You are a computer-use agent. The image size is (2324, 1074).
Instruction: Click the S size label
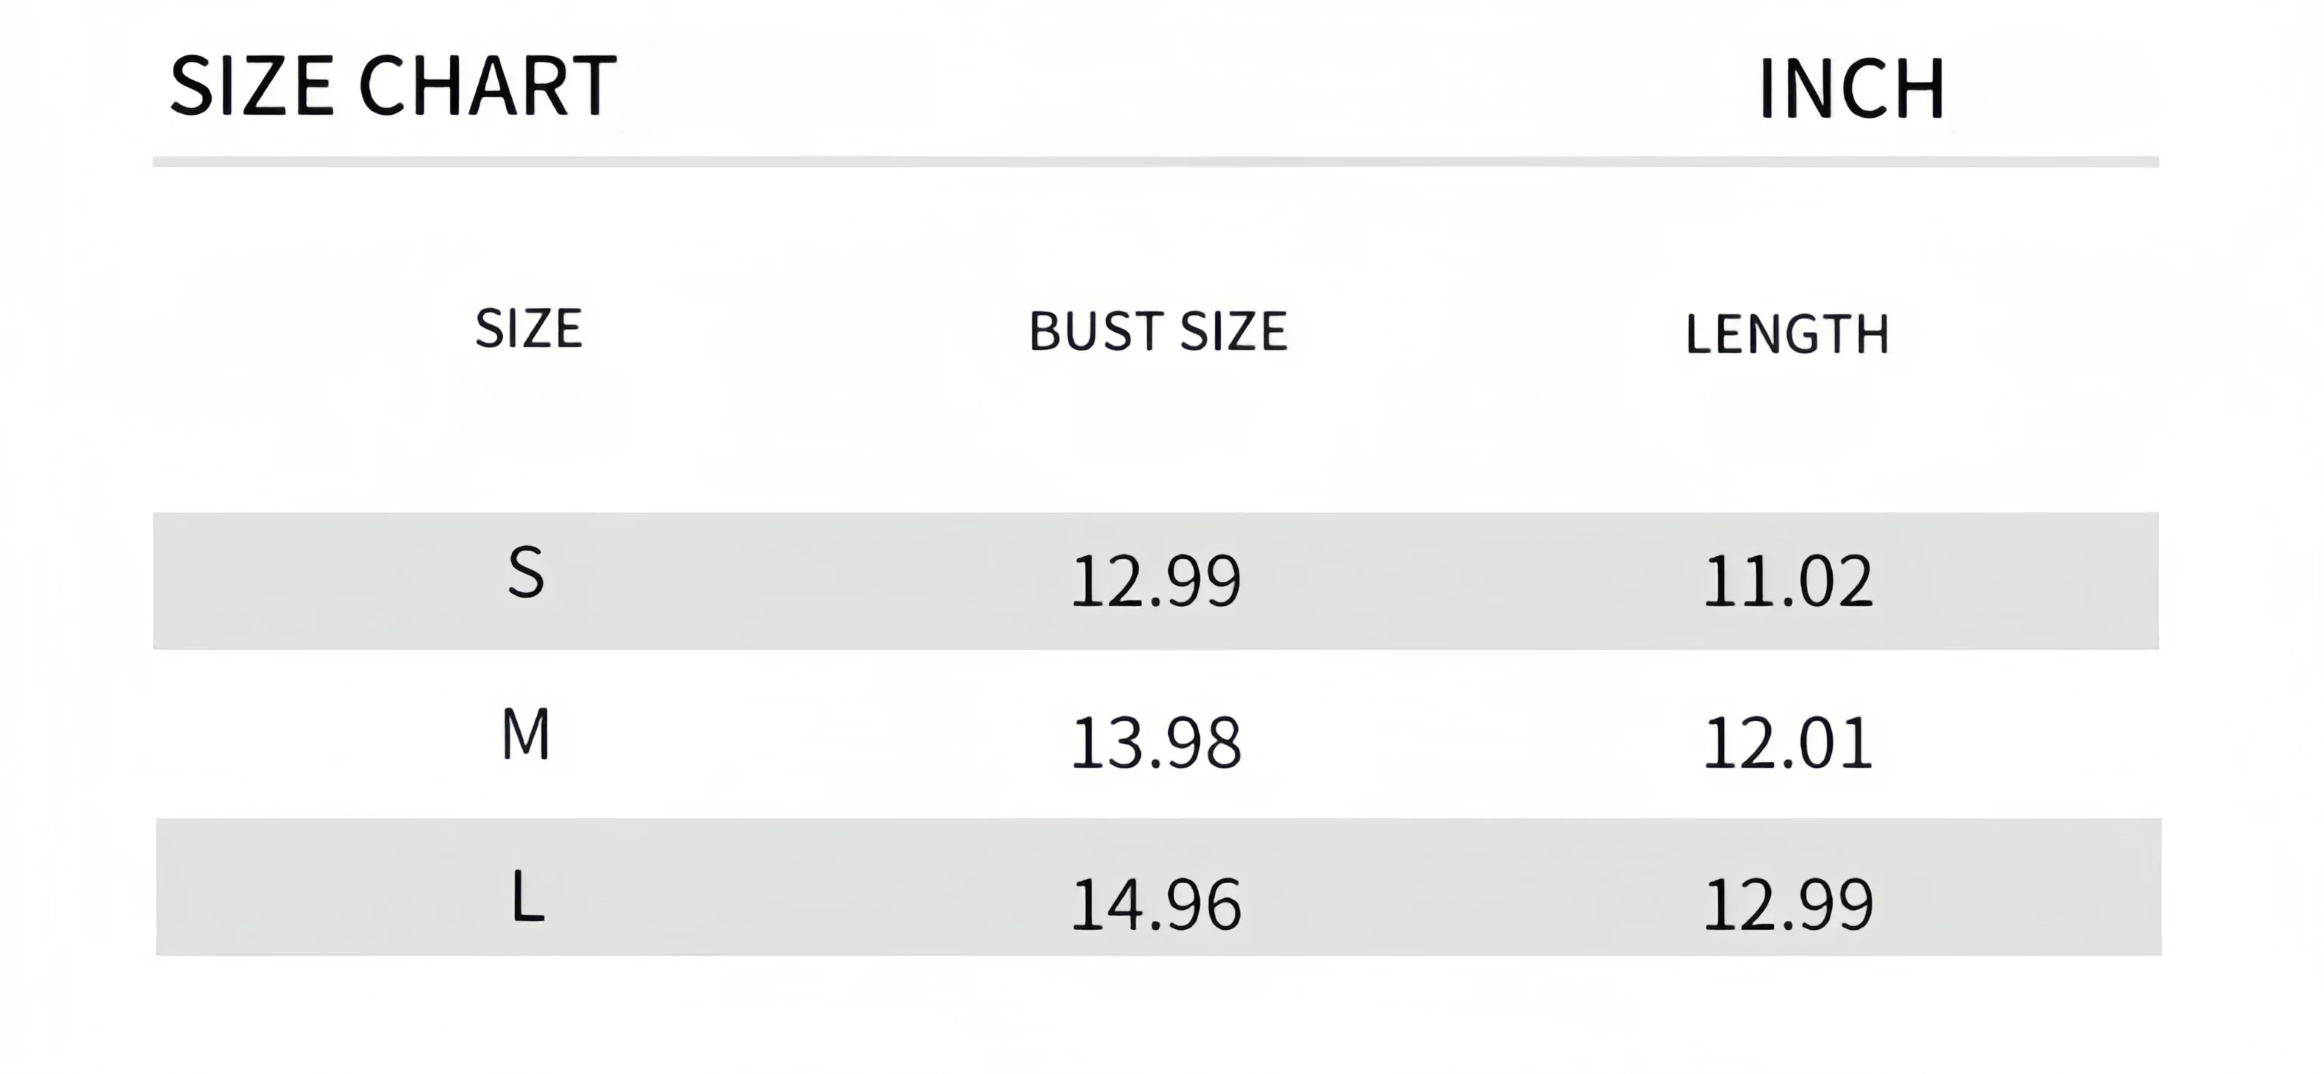526,573
